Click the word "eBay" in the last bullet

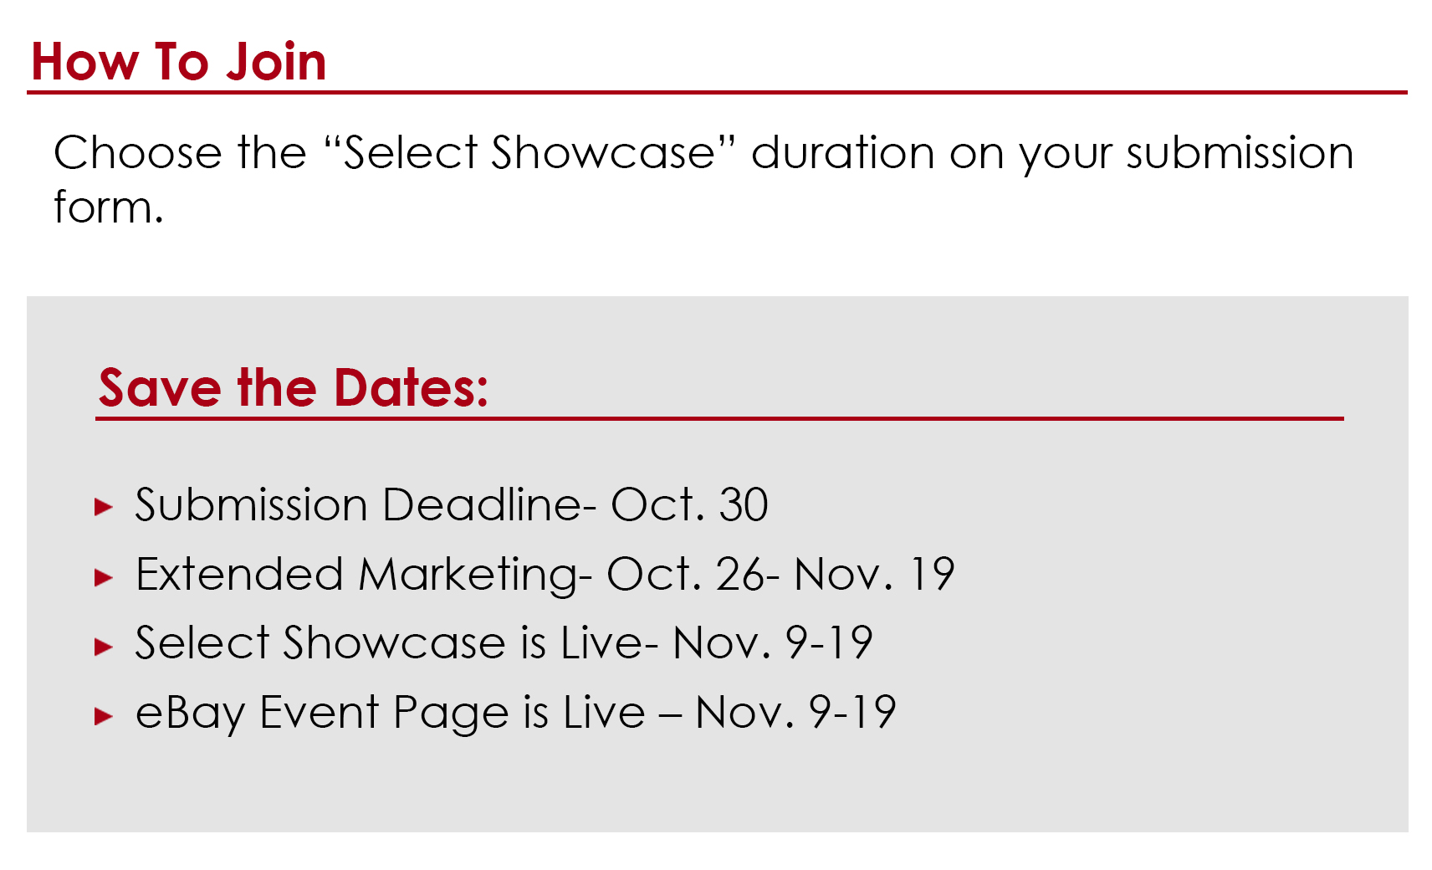pyautogui.click(x=190, y=714)
